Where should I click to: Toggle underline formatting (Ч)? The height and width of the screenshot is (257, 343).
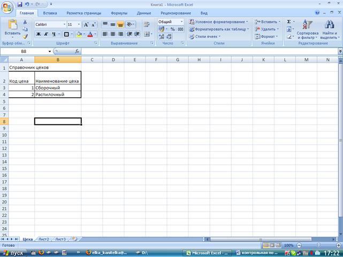(x=54, y=34)
